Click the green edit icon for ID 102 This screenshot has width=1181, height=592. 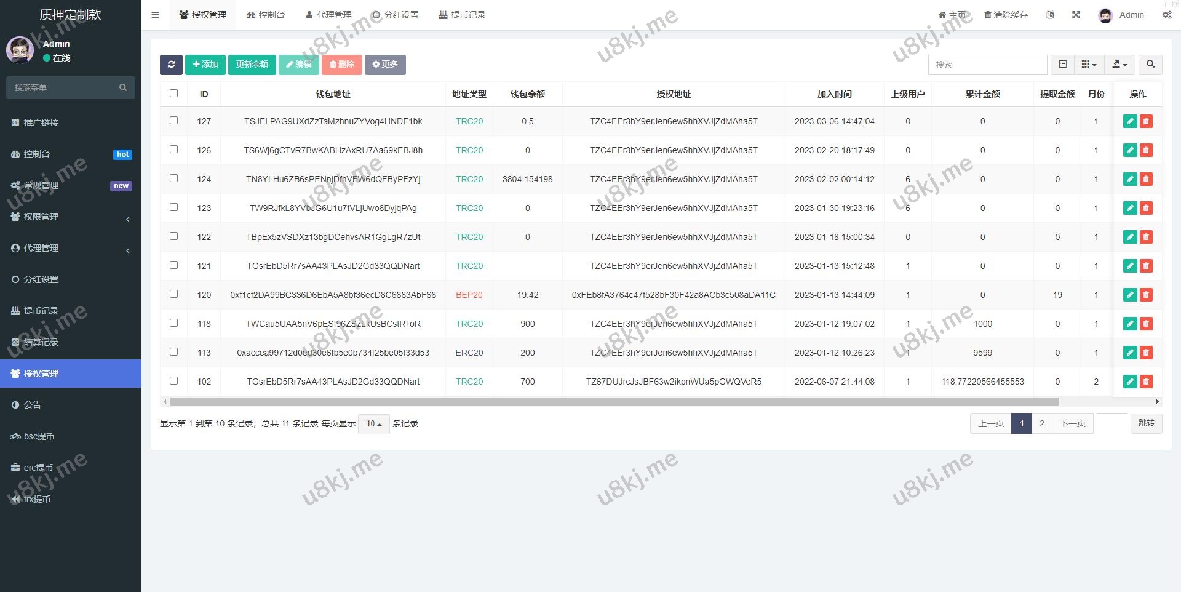pos(1129,382)
